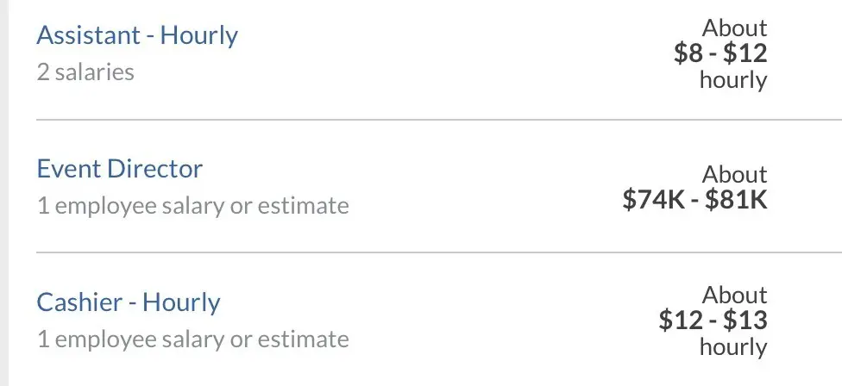Click the divider line below the Assistant row
This screenshot has width=842, height=386.
(x=439, y=120)
